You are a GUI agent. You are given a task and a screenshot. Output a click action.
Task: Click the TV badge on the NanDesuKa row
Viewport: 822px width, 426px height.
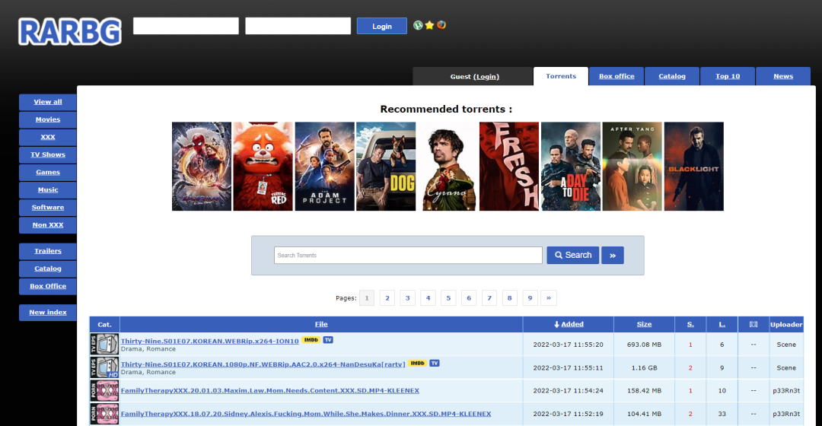[x=435, y=363]
